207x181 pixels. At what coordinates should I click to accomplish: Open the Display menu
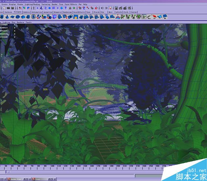(x=12, y=4)
